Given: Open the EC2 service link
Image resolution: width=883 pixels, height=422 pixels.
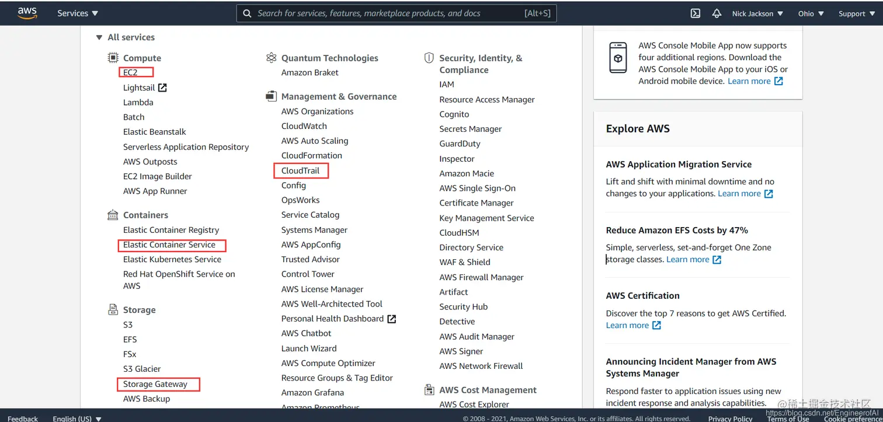Looking at the screenshot, I should tap(130, 72).
